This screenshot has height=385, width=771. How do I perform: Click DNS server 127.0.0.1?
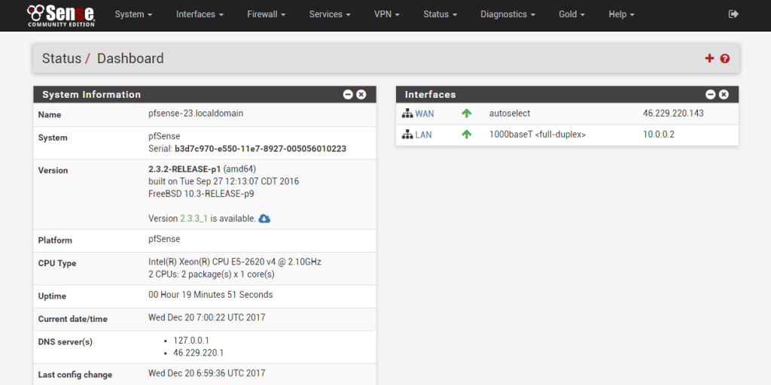[x=191, y=341]
